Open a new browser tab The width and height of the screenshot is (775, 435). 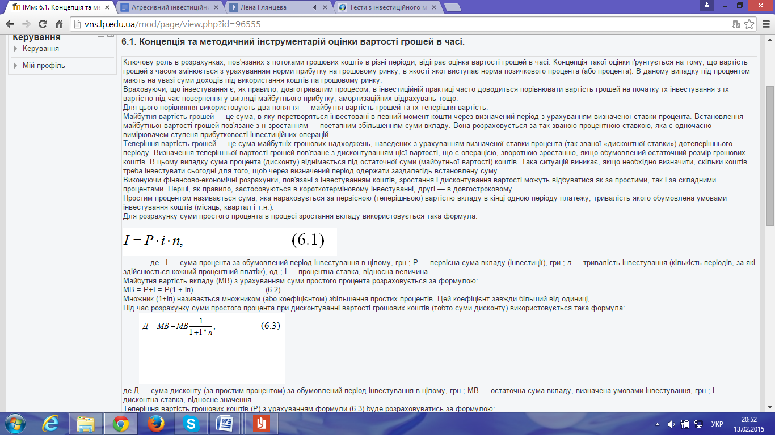pos(452,7)
